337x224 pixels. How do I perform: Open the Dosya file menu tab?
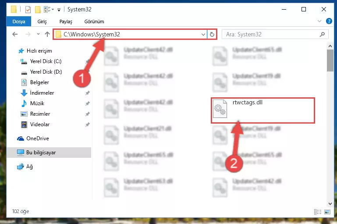click(x=19, y=21)
